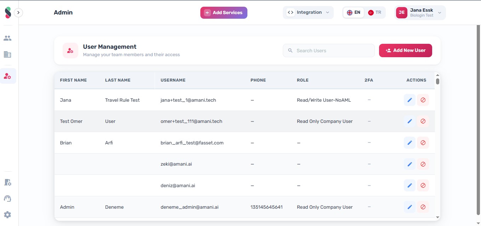Switch language to EN
The width and height of the screenshot is (481, 226).
[x=354, y=12]
